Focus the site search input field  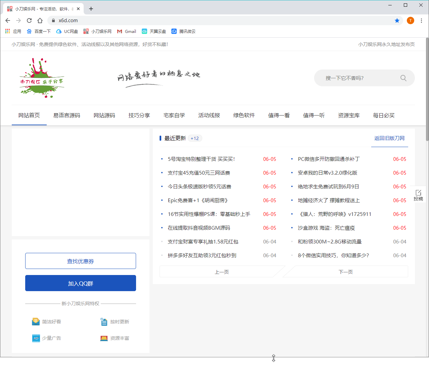pos(356,78)
